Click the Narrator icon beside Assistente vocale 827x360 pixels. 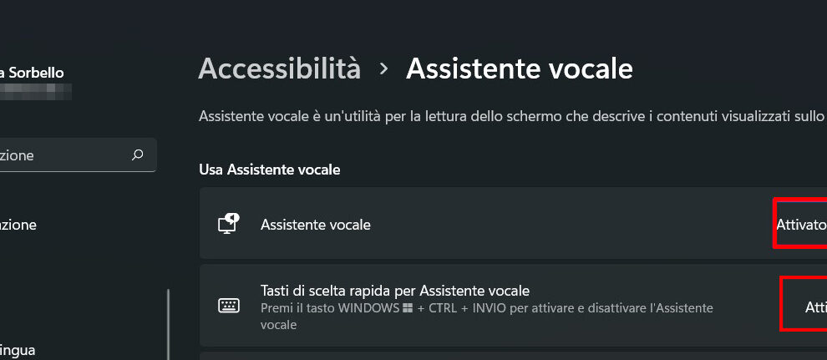pos(228,224)
